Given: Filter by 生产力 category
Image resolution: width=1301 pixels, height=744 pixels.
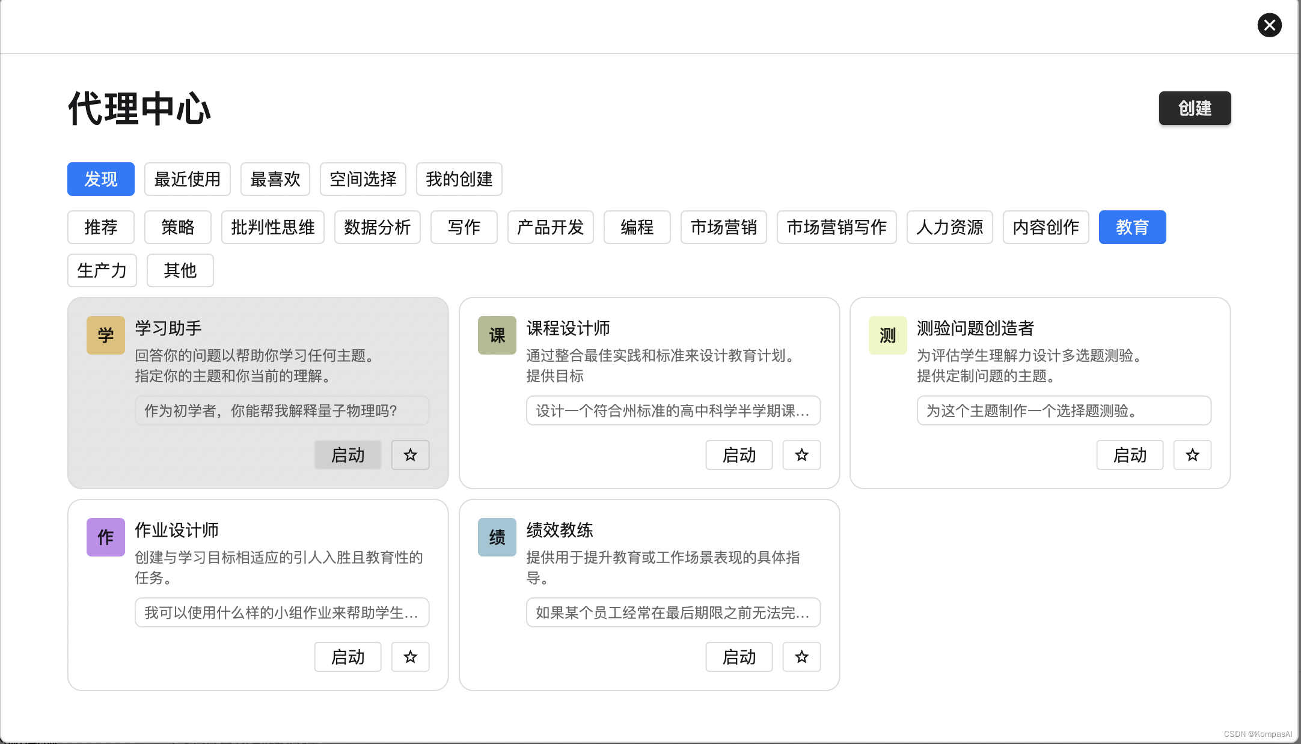Looking at the screenshot, I should point(102,270).
